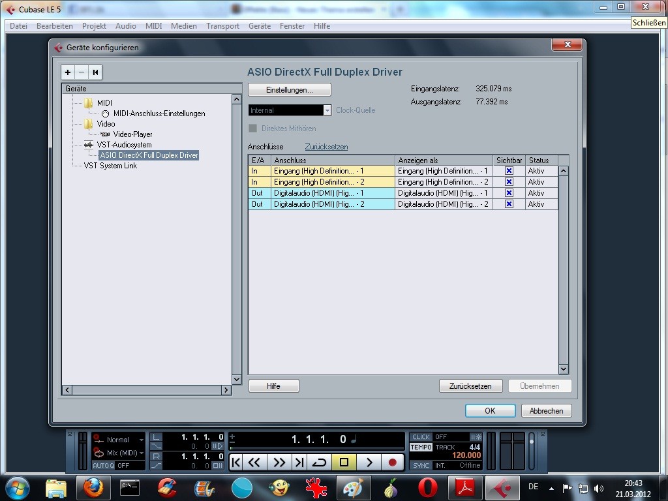This screenshot has width=668, height=501.
Task: Click the reset arrow icon beside minus
Action: 95,72
